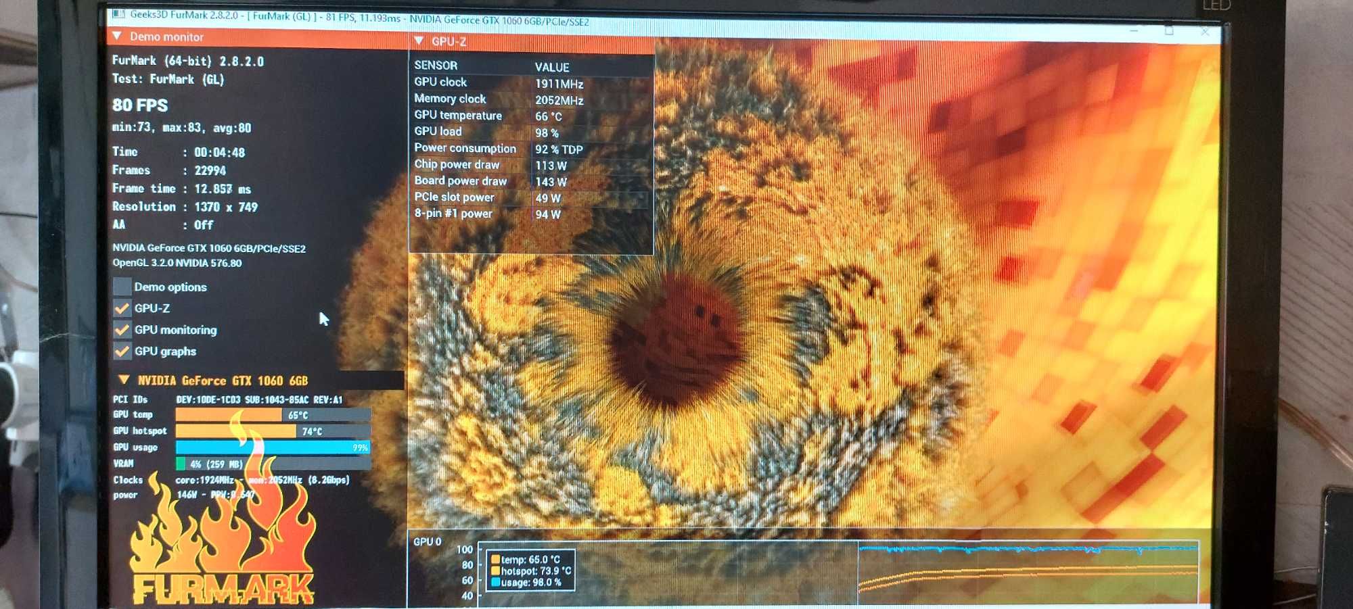Click the GPU usage 99% bar
Image resolution: width=1353 pixels, height=609 pixels.
(273, 447)
